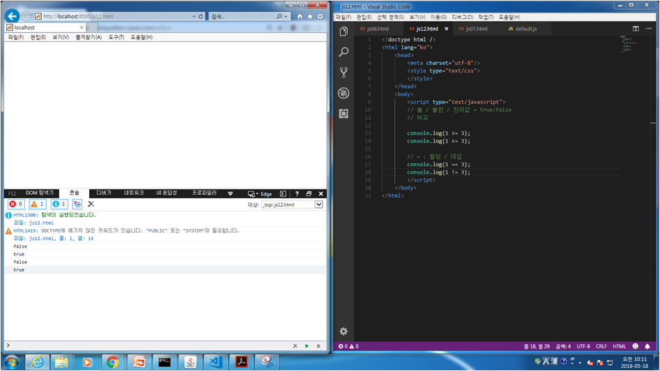Open the Search view in VS Code
The height and width of the screenshot is (371, 660).
point(344,52)
